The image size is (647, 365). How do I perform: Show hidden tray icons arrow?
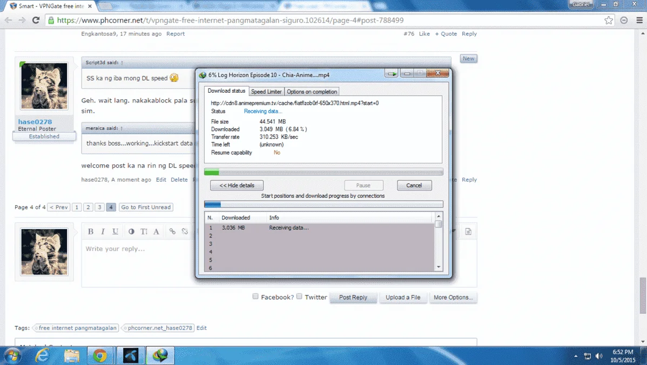coord(576,356)
